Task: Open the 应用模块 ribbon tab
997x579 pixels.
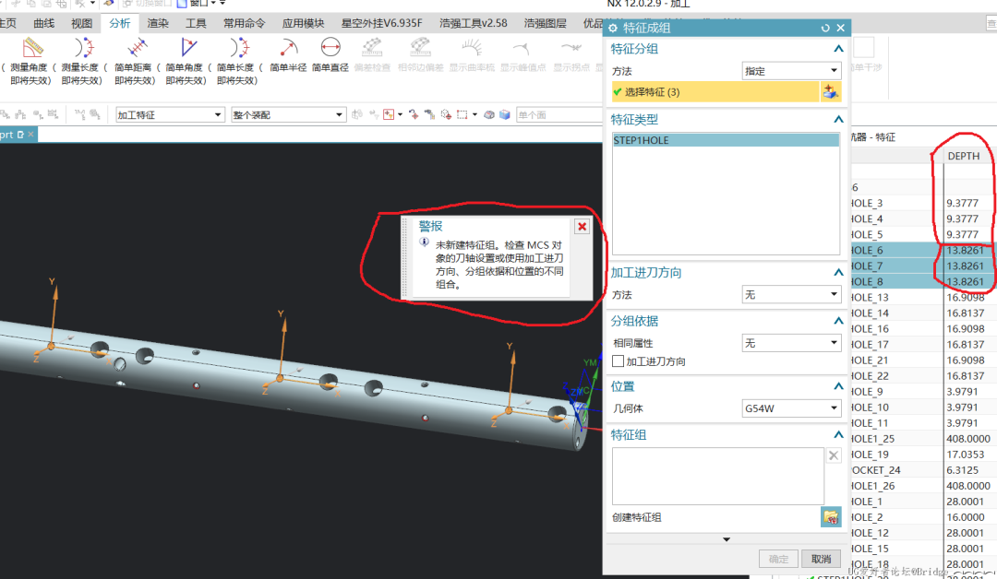Action: (x=304, y=23)
